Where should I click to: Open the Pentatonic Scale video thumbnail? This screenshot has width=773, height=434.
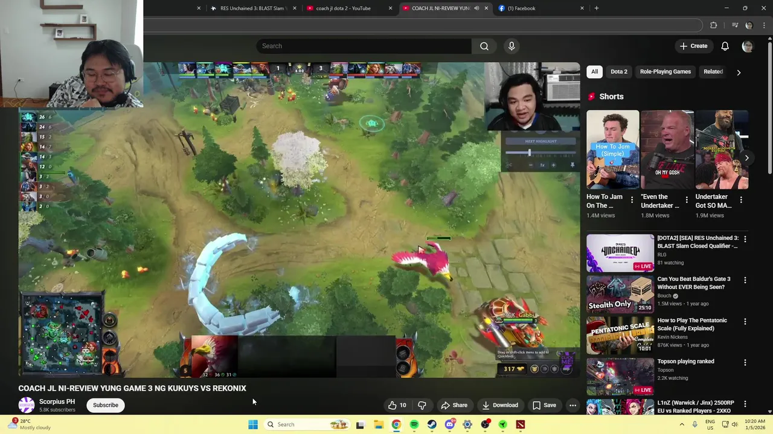[x=620, y=335]
